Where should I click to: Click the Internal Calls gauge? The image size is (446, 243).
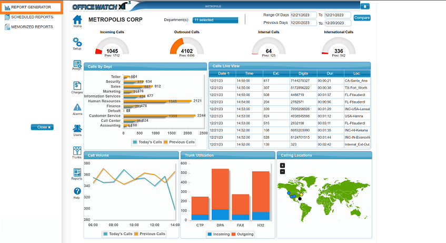point(269,46)
